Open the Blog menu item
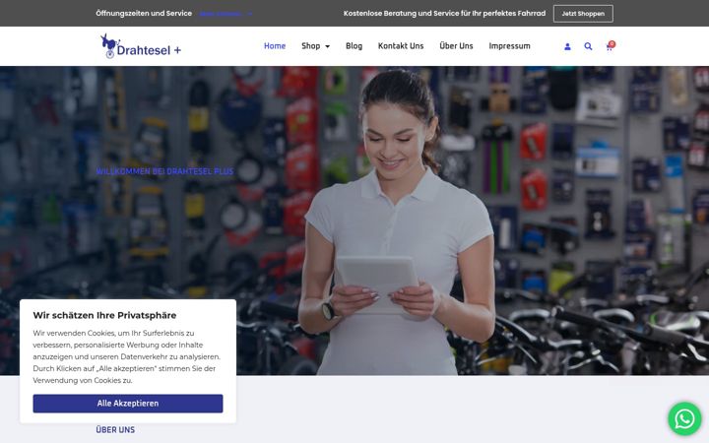This screenshot has width=709, height=443. [x=354, y=45]
